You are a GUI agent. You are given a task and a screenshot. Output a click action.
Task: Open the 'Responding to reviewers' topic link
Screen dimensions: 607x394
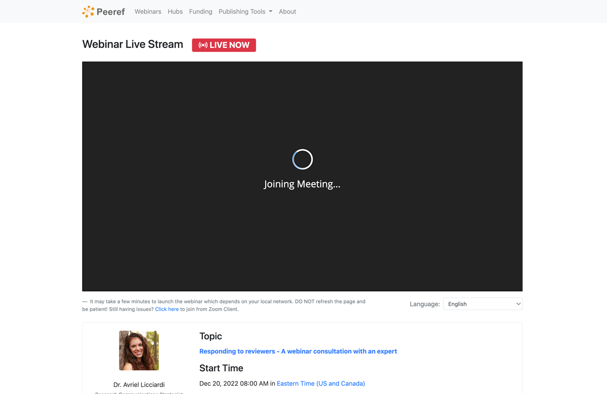[x=298, y=352]
